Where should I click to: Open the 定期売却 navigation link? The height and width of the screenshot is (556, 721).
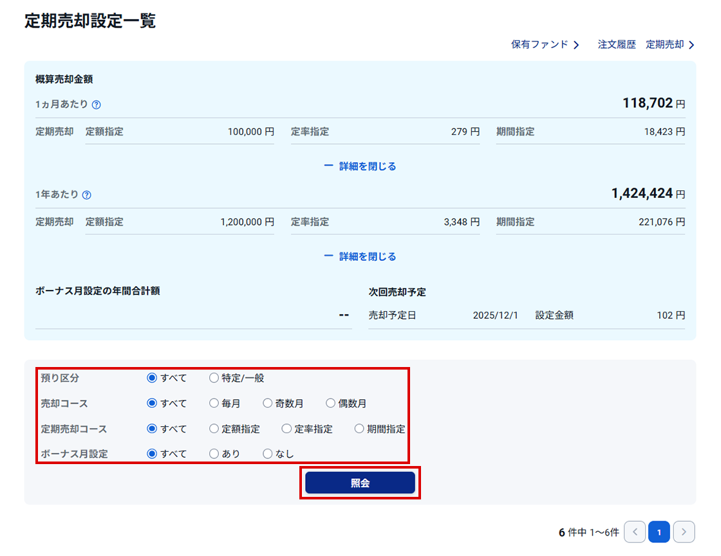[669, 45]
